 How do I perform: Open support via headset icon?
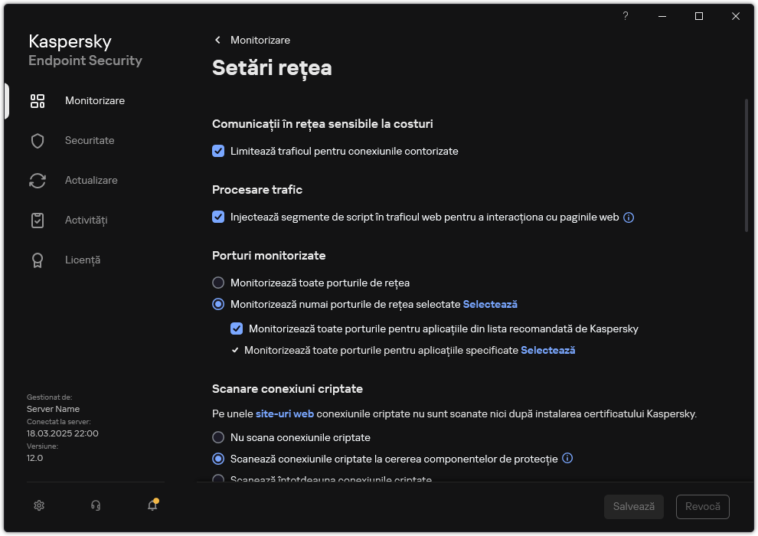[x=95, y=505]
